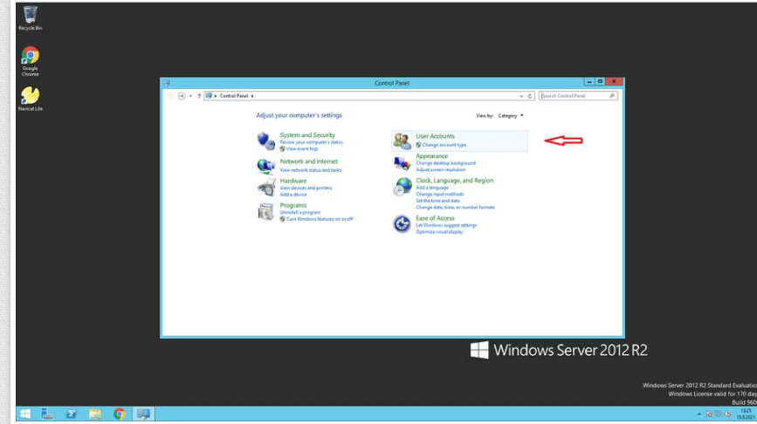The height and width of the screenshot is (424, 757).
Task: Click Change date, time, or number formats
Action: 455,208
